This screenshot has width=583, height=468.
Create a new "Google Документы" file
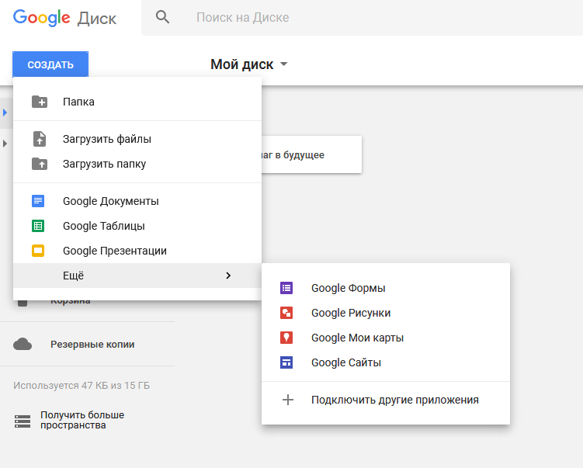[137, 201]
